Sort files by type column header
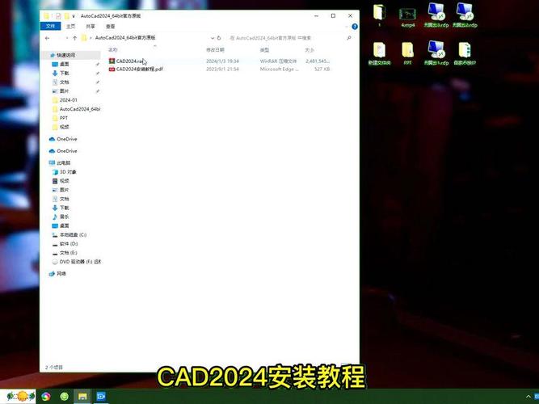 (x=264, y=50)
